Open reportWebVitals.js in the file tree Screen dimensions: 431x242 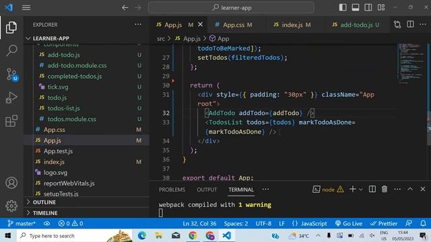[69, 184]
